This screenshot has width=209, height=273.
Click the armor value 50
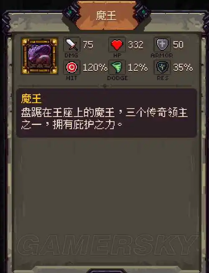[178, 45]
